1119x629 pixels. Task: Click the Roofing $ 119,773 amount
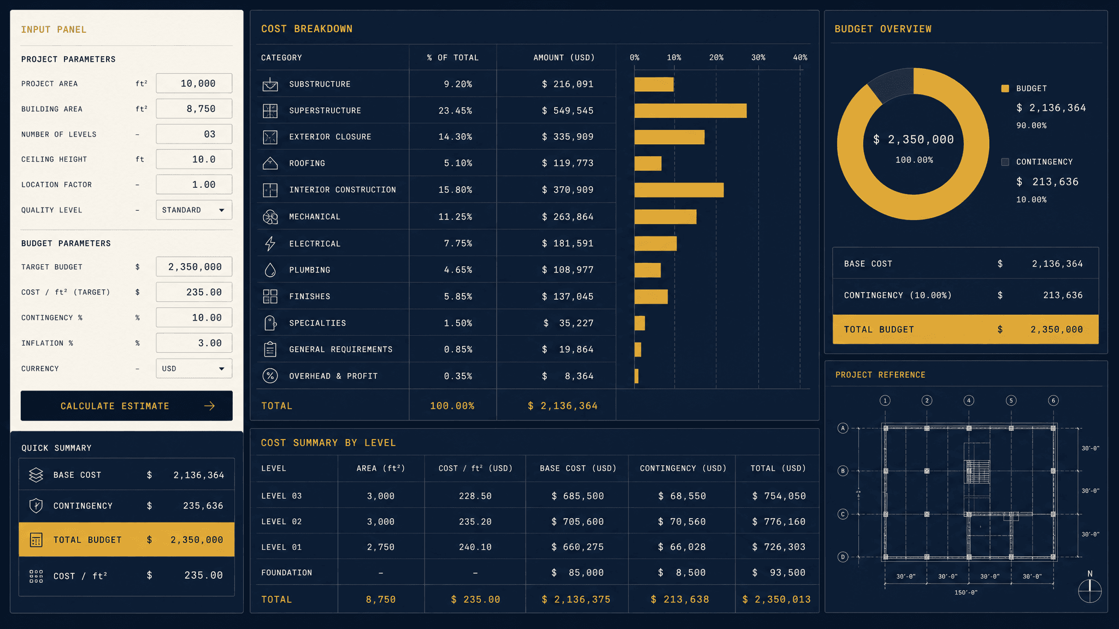pyautogui.click(x=568, y=163)
